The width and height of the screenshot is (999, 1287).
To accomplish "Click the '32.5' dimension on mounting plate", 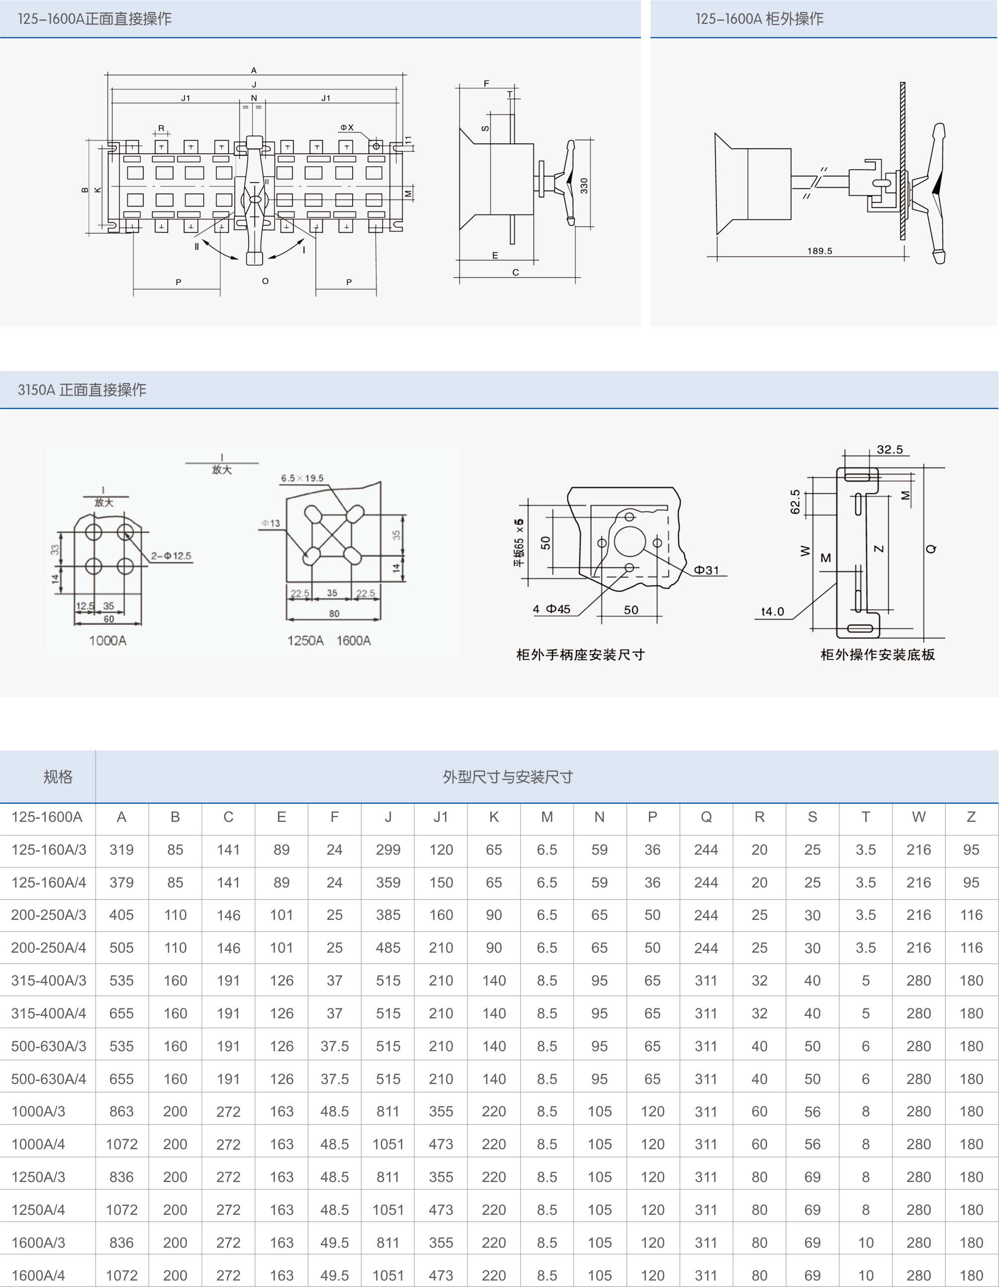I will [x=890, y=449].
